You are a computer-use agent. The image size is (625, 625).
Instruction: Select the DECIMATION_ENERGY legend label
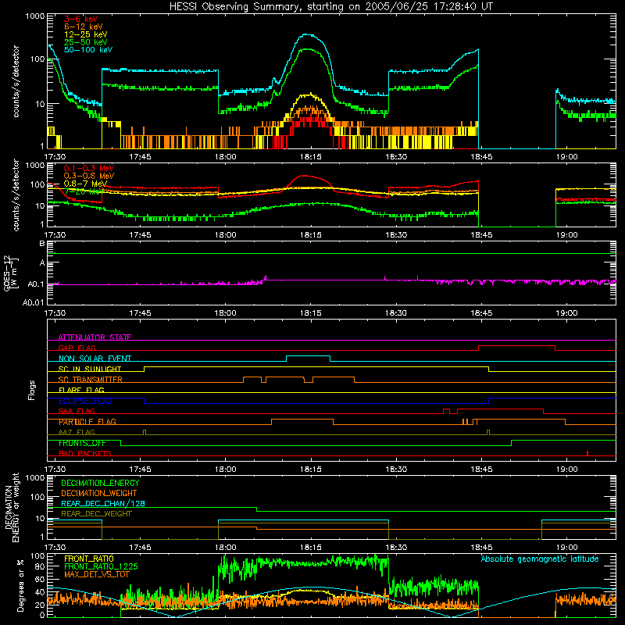[100, 483]
